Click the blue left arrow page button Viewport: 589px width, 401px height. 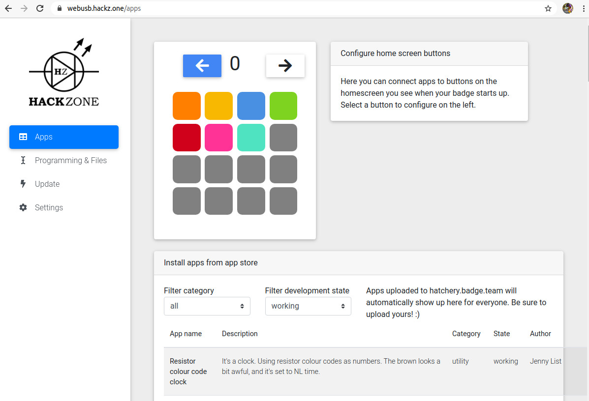click(x=202, y=66)
